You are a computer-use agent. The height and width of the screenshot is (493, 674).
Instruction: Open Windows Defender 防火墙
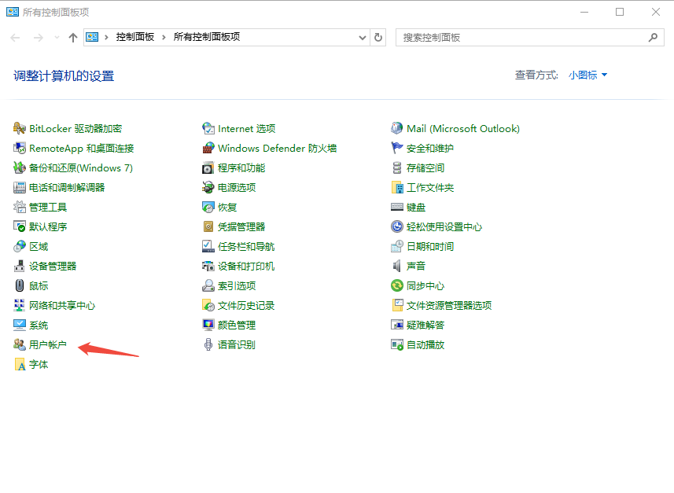tap(267, 148)
